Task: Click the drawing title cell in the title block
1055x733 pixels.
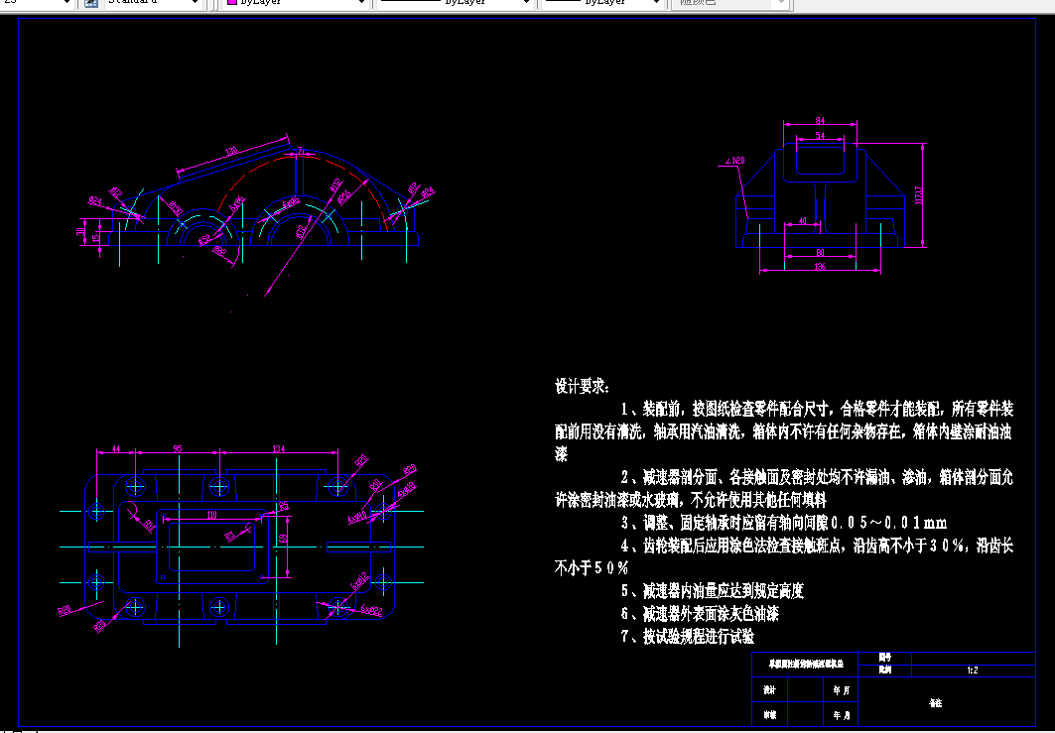Action: (x=805, y=665)
